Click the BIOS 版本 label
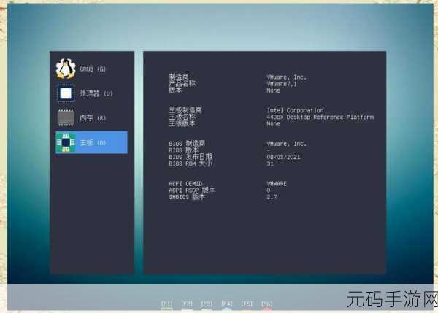Screen dimensions: 438x313 point(183,150)
